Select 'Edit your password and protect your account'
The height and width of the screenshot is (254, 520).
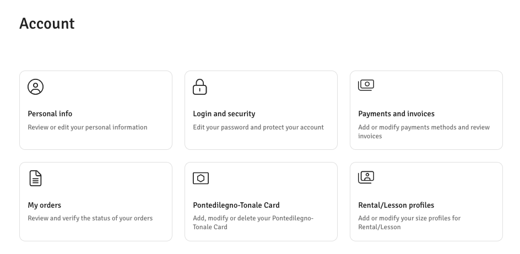tap(258, 127)
